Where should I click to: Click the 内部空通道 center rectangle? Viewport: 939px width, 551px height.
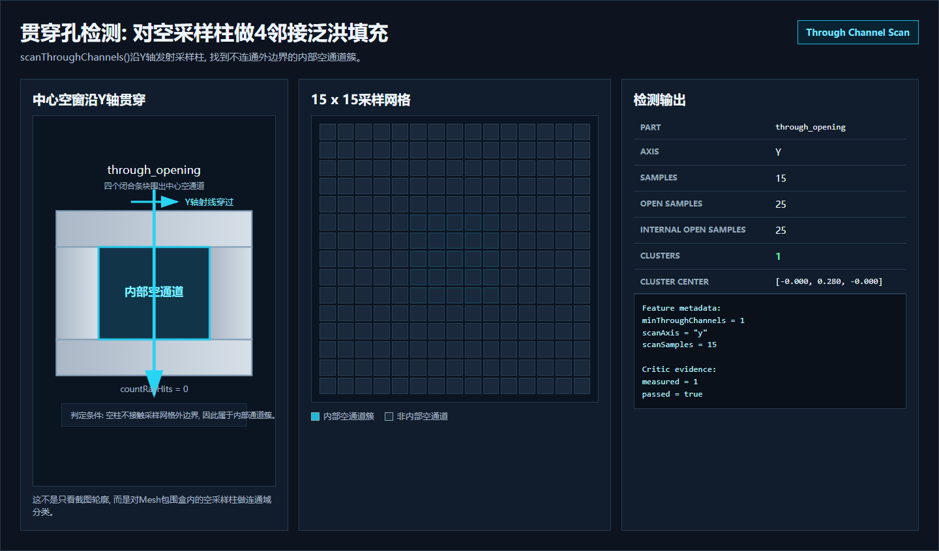(x=154, y=293)
